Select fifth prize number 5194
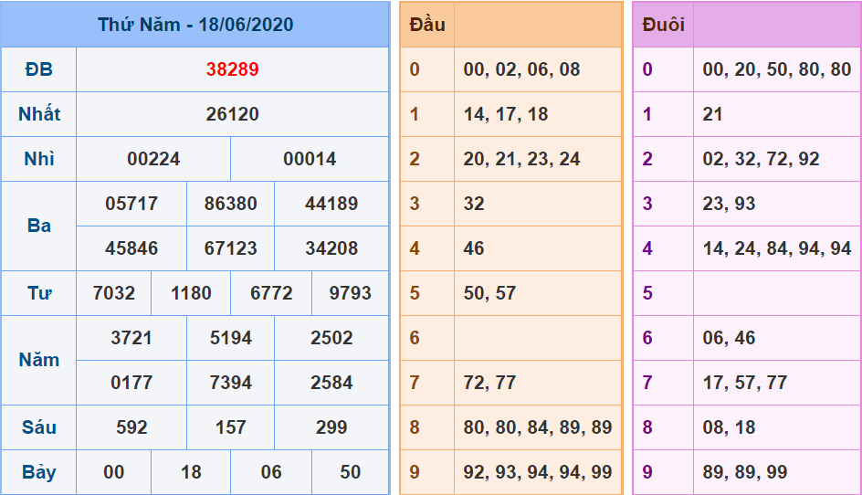The height and width of the screenshot is (495, 862). (230, 338)
